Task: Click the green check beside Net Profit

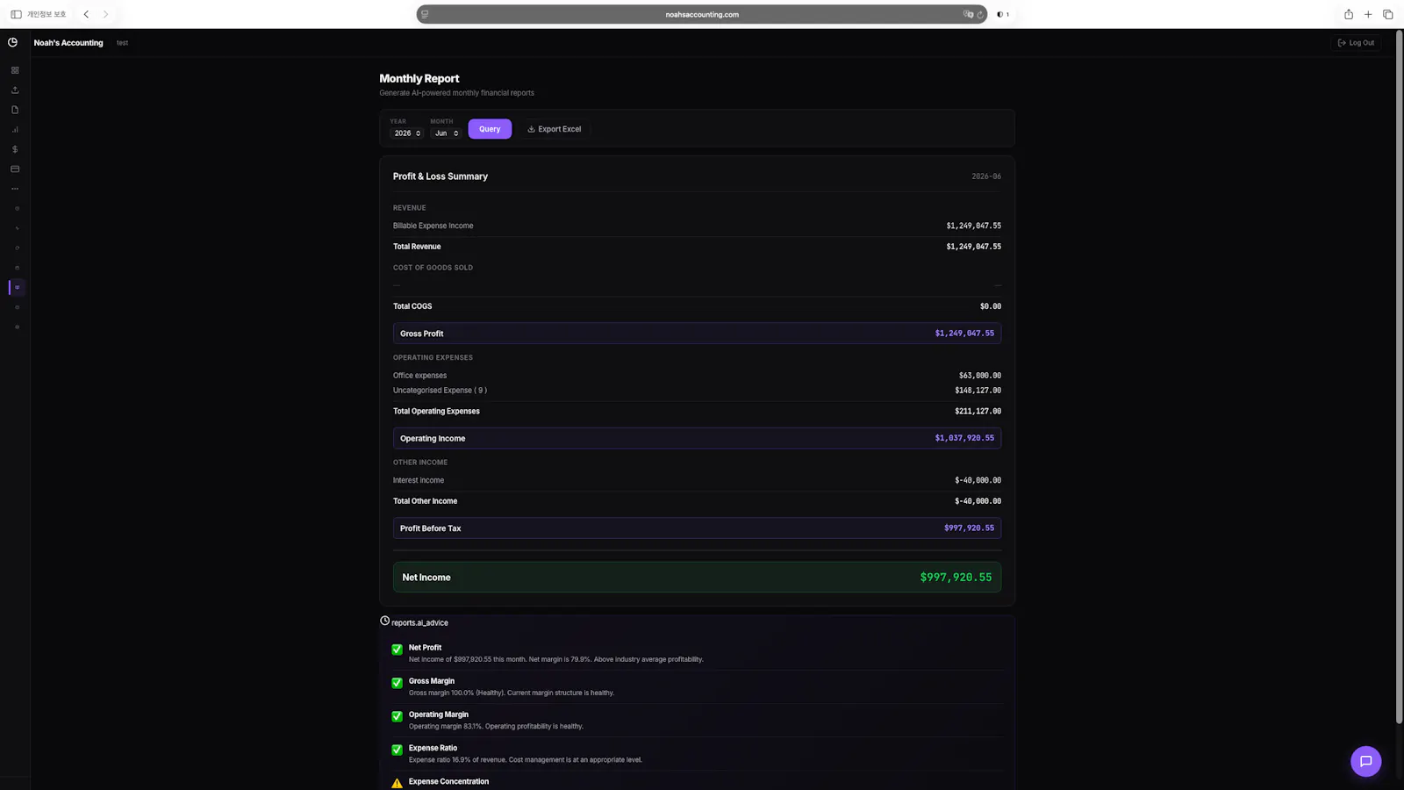Action: coord(397,650)
